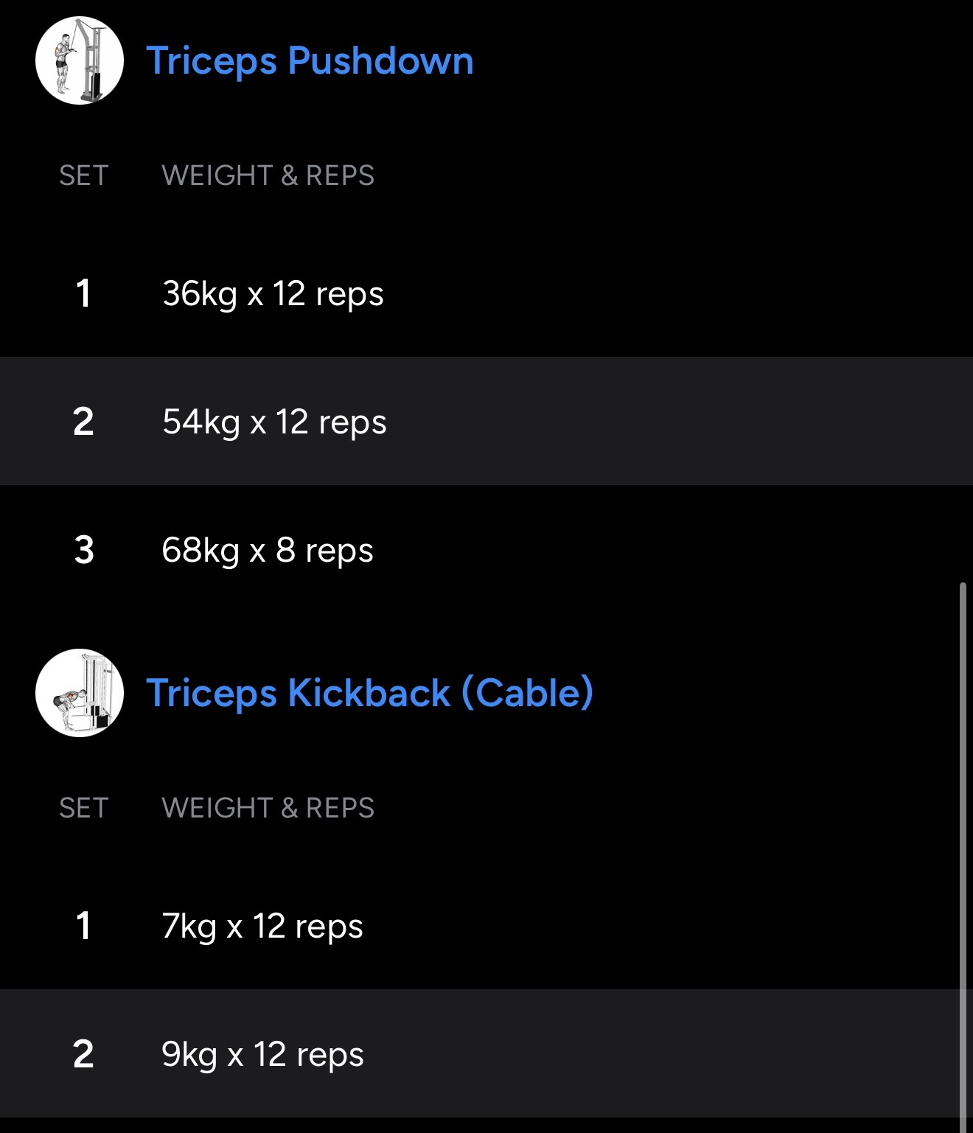This screenshot has width=973, height=1133.
Task: Tap set number 3 under Triceps Pushdown
Action: pyautogui.click(x=84, y=550)
